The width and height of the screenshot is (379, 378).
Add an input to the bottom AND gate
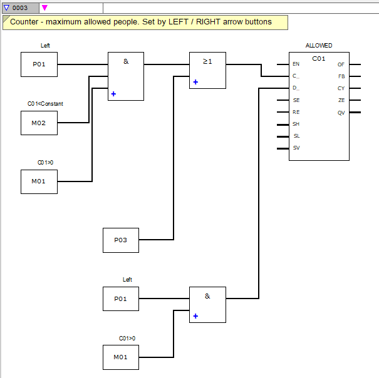(195, 316)
